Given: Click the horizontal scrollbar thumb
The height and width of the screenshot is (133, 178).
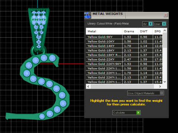Looking at the screenshot, I should (122, 86).
